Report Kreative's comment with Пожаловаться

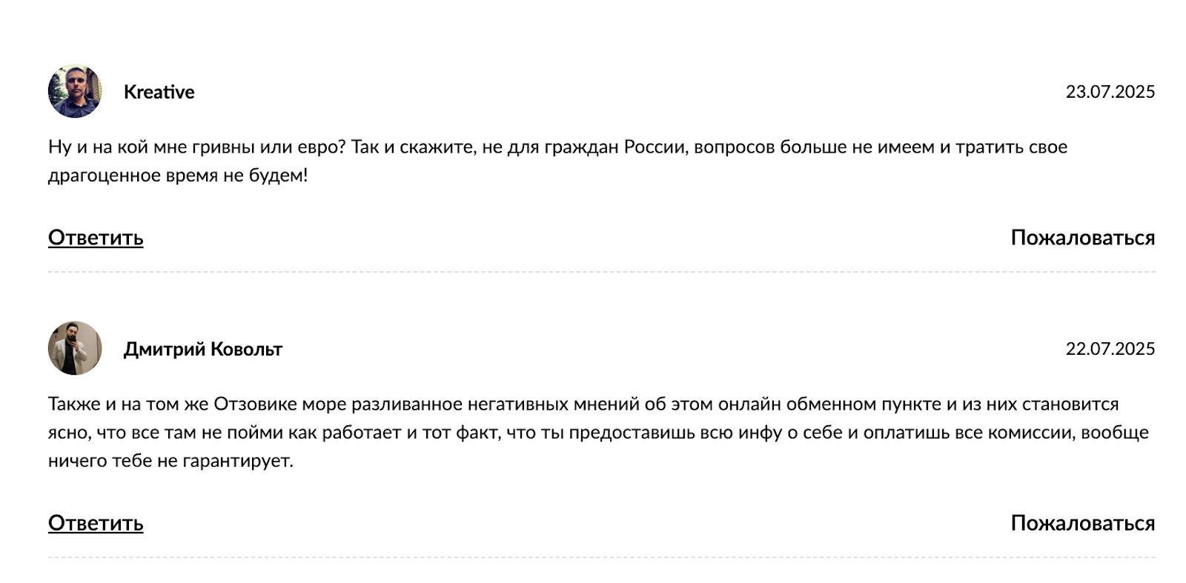pyautogui.click(x=1081, y=238)
